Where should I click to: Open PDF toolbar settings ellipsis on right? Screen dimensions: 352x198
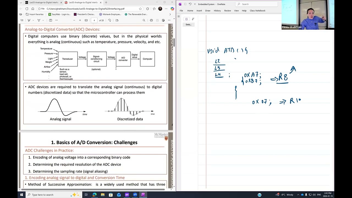tap(169, 20)
